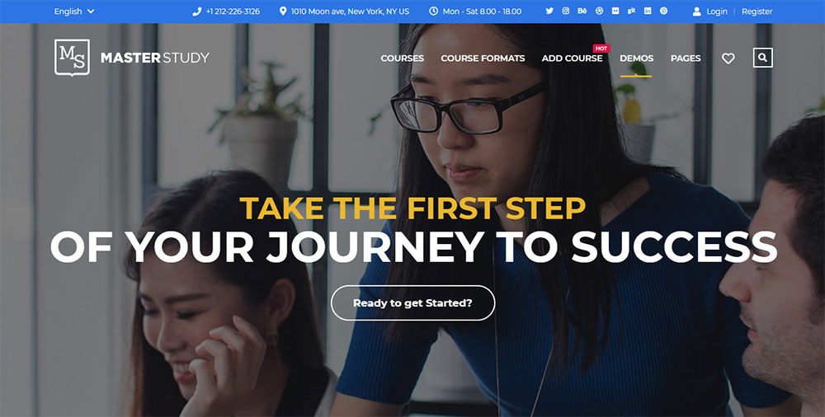The width and height of the screenshot is (825, 417).
Task: Open the Flickr social icon
Action: coord(615,11)
